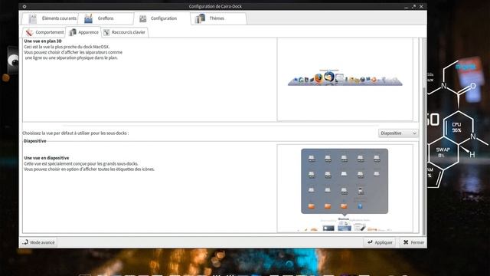Click the 'Une vue en diapositive' heading
This screenshot has width=490, height=276.
coord(47,158)
